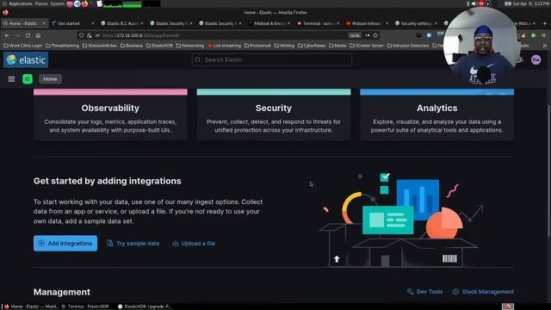Viewport: 551px width, 310px height.
Task: Show more bookmarks with the double chevron
Action: [545, 46]
